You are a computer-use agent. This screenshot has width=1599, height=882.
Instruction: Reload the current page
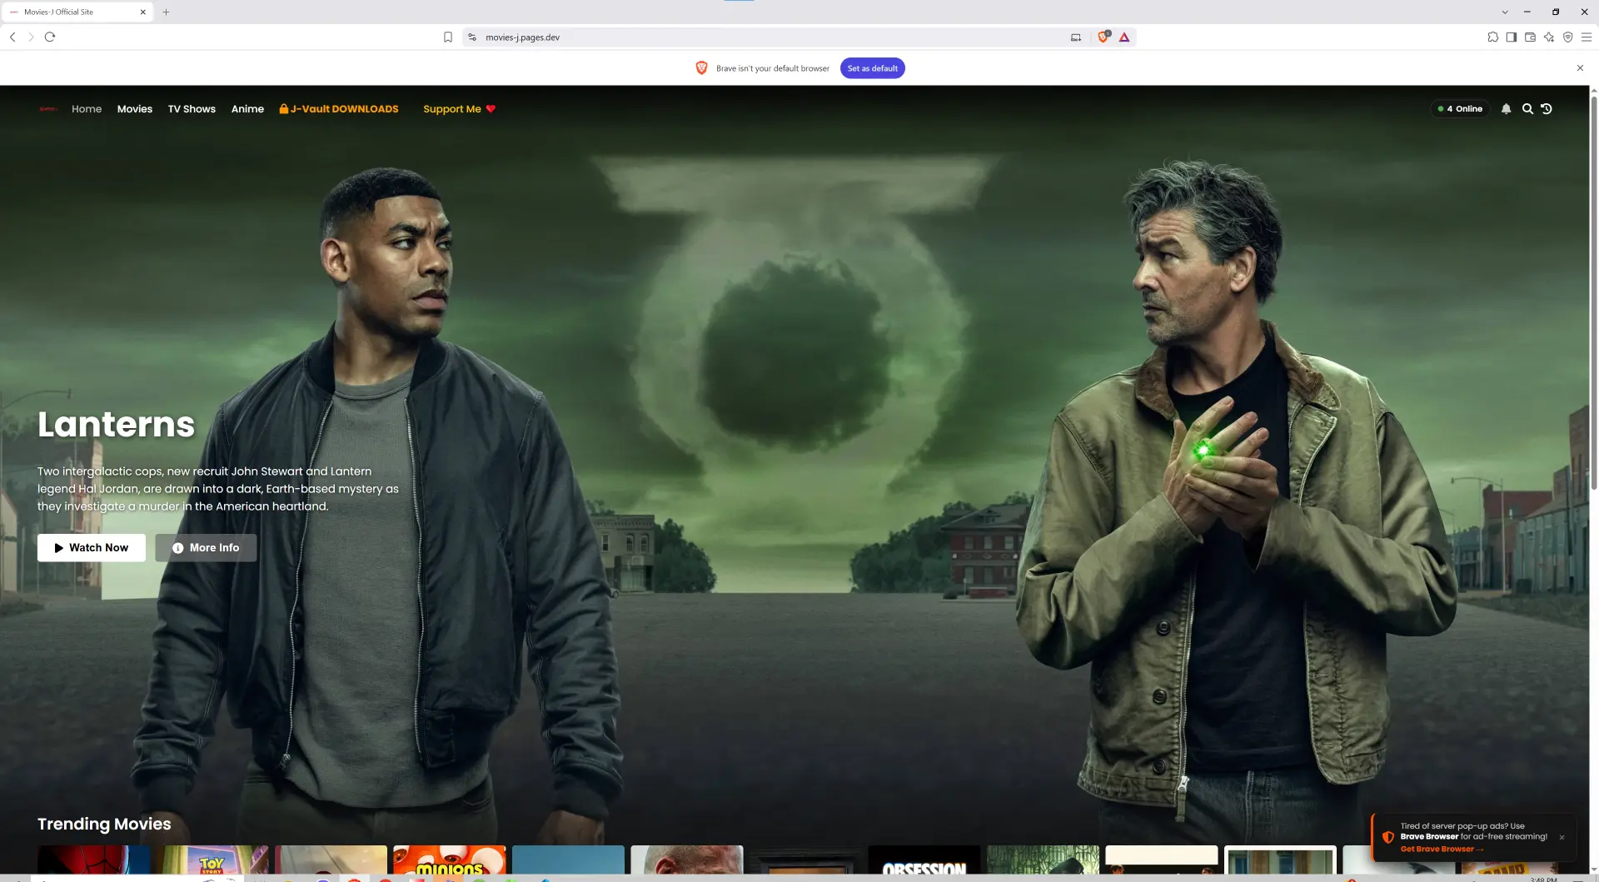coord(50,37)
